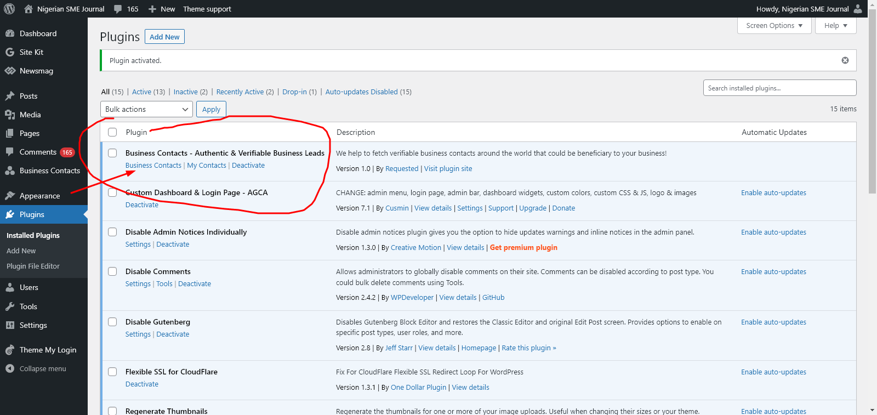877x415 pixels.
Task: Deactivate the Flexible SSL for CloudFlare plugin
Action: (142, 384)
